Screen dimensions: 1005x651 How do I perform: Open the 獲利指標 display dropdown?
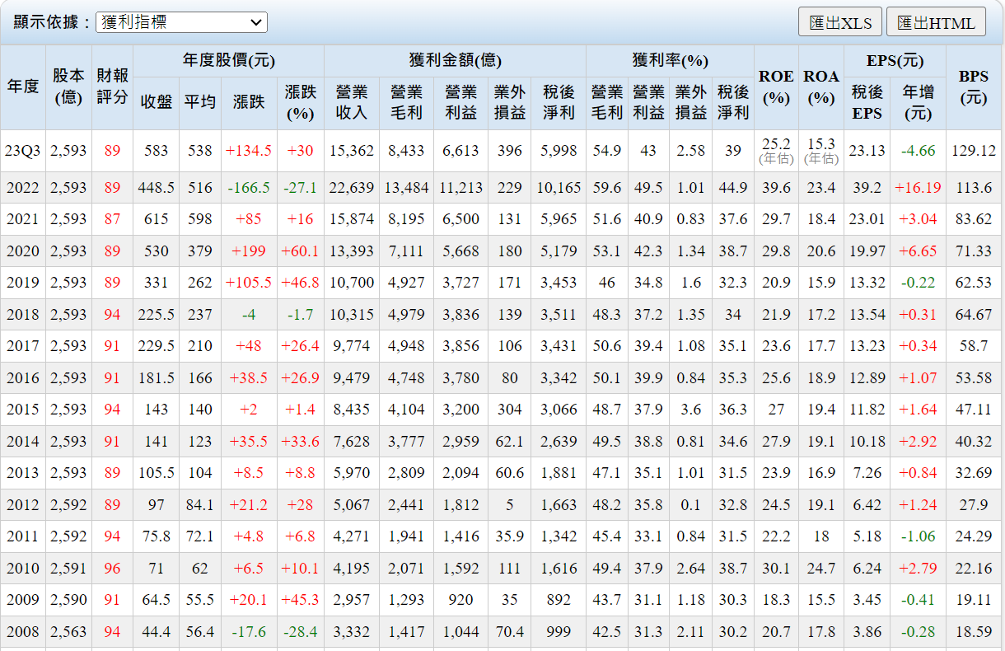pyautogui.click(x=181, y=22)
